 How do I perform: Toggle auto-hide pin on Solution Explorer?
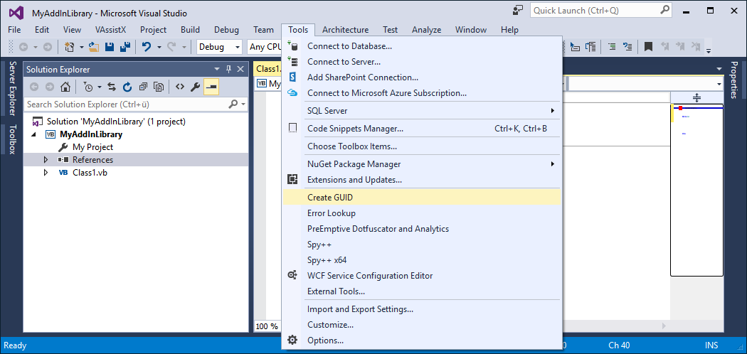point(228,69)
